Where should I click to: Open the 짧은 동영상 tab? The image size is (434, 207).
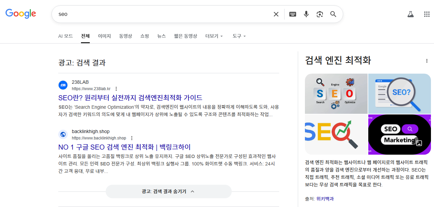[x=186, y=36]
